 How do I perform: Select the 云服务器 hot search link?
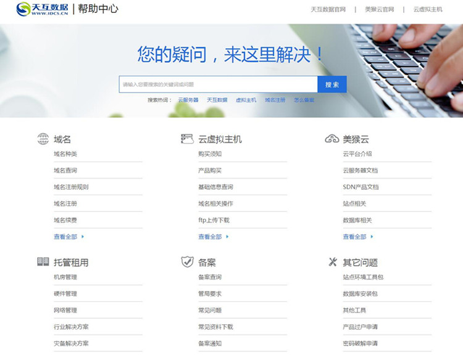coord(188,100)
